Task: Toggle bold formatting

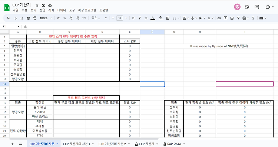Action: pos(133,18)
